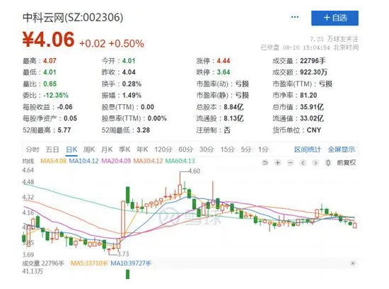Image resolution: width=389 pixels, height=289 pixels.
Task: Click the reset chart view icon
Action: tap(265, 163)
